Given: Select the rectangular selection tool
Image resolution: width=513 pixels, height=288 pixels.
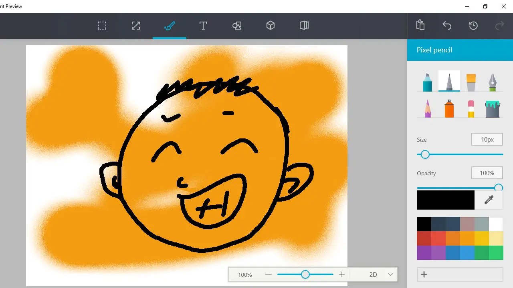Looking at the screenshot, I should pyautogui.click(x=102, y=26).
